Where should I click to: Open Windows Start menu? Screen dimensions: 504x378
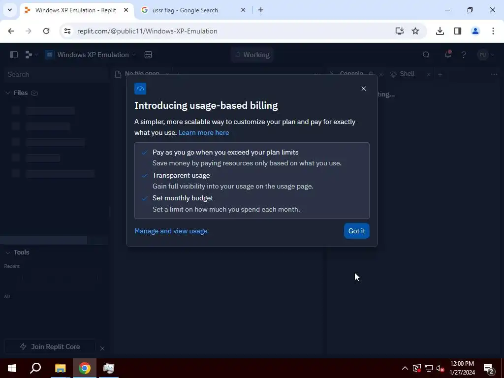(x=12, y=368)
